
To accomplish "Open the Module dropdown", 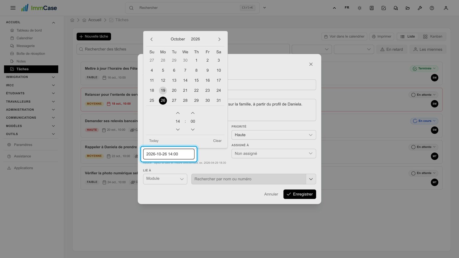I will pos(165,179).
